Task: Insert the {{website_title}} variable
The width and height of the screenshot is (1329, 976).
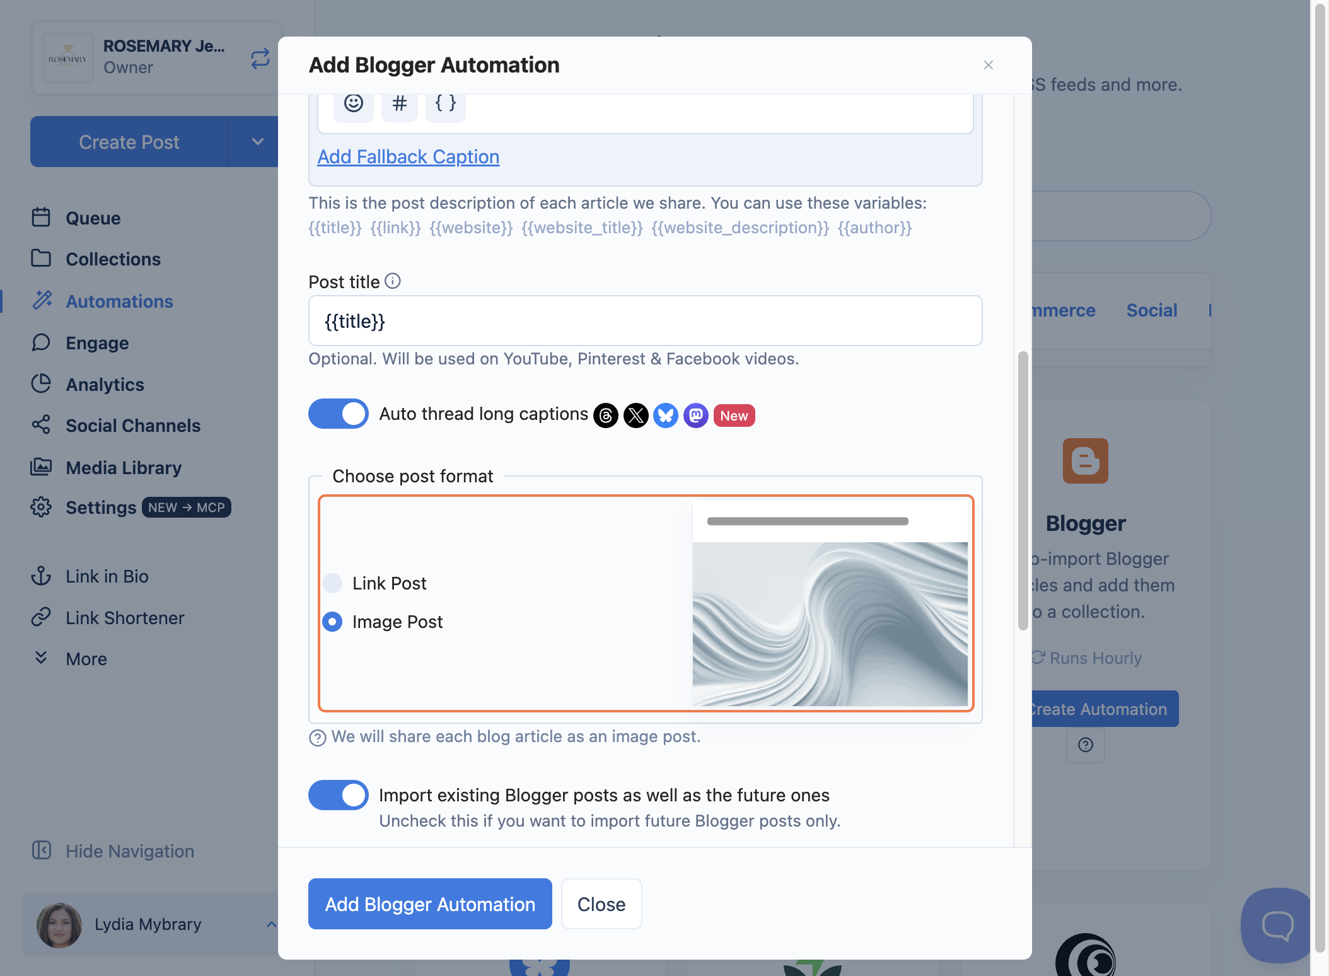Action: coord(583,228)
